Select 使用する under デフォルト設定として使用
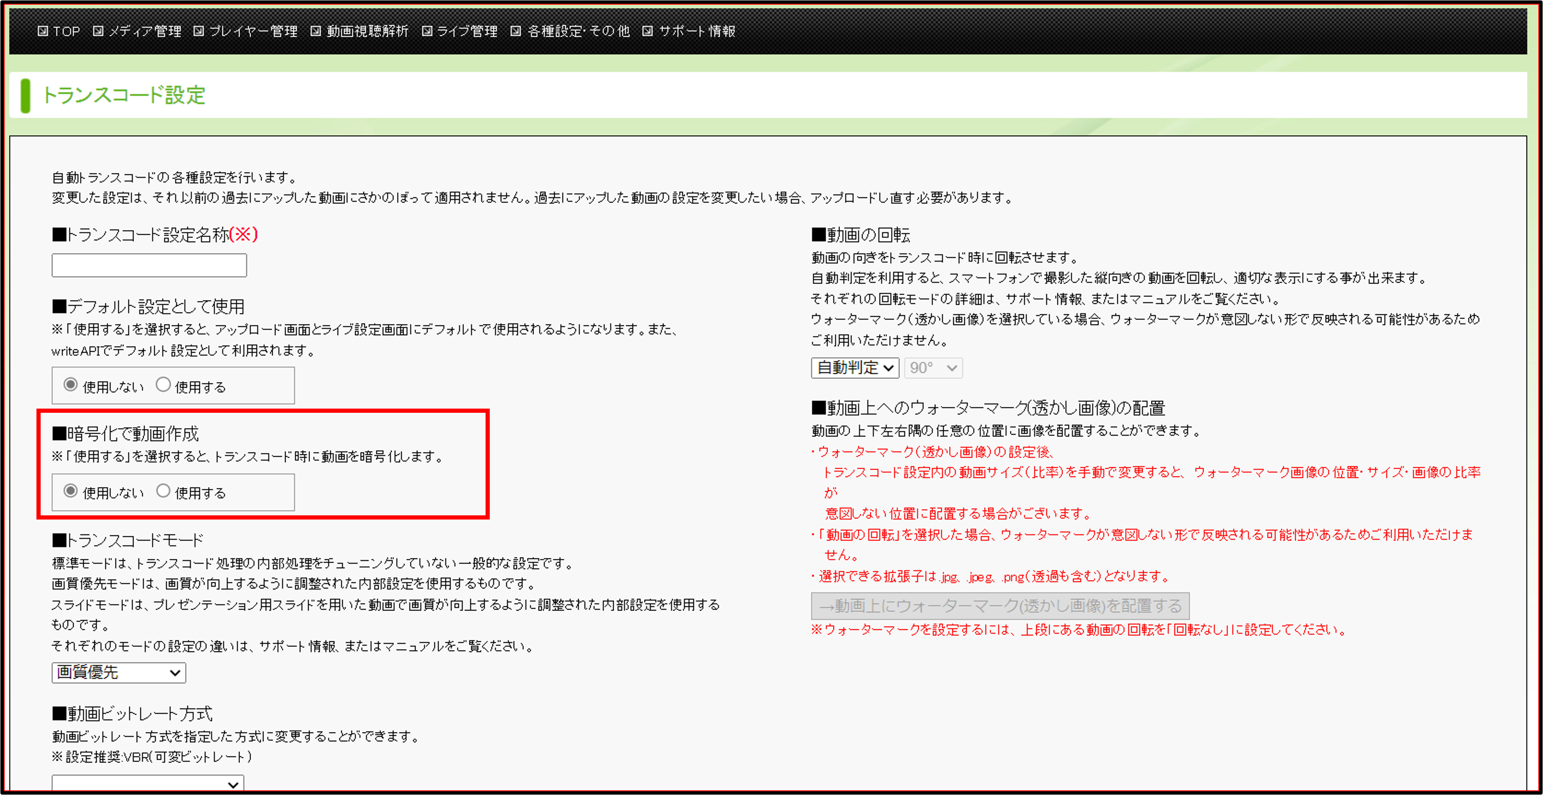 pos(163,385)
